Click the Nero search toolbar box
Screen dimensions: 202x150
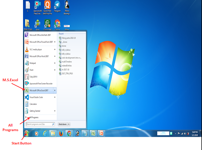coord(163,133)
